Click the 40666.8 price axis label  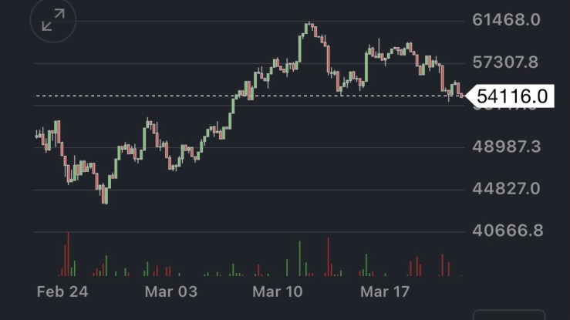coord(506,231)
